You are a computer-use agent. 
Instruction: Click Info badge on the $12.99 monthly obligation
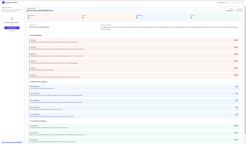click(x=237, y=86)
